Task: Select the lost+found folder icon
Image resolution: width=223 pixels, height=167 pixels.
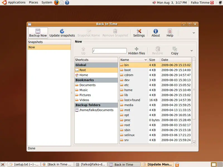Action: pos(122,100)
